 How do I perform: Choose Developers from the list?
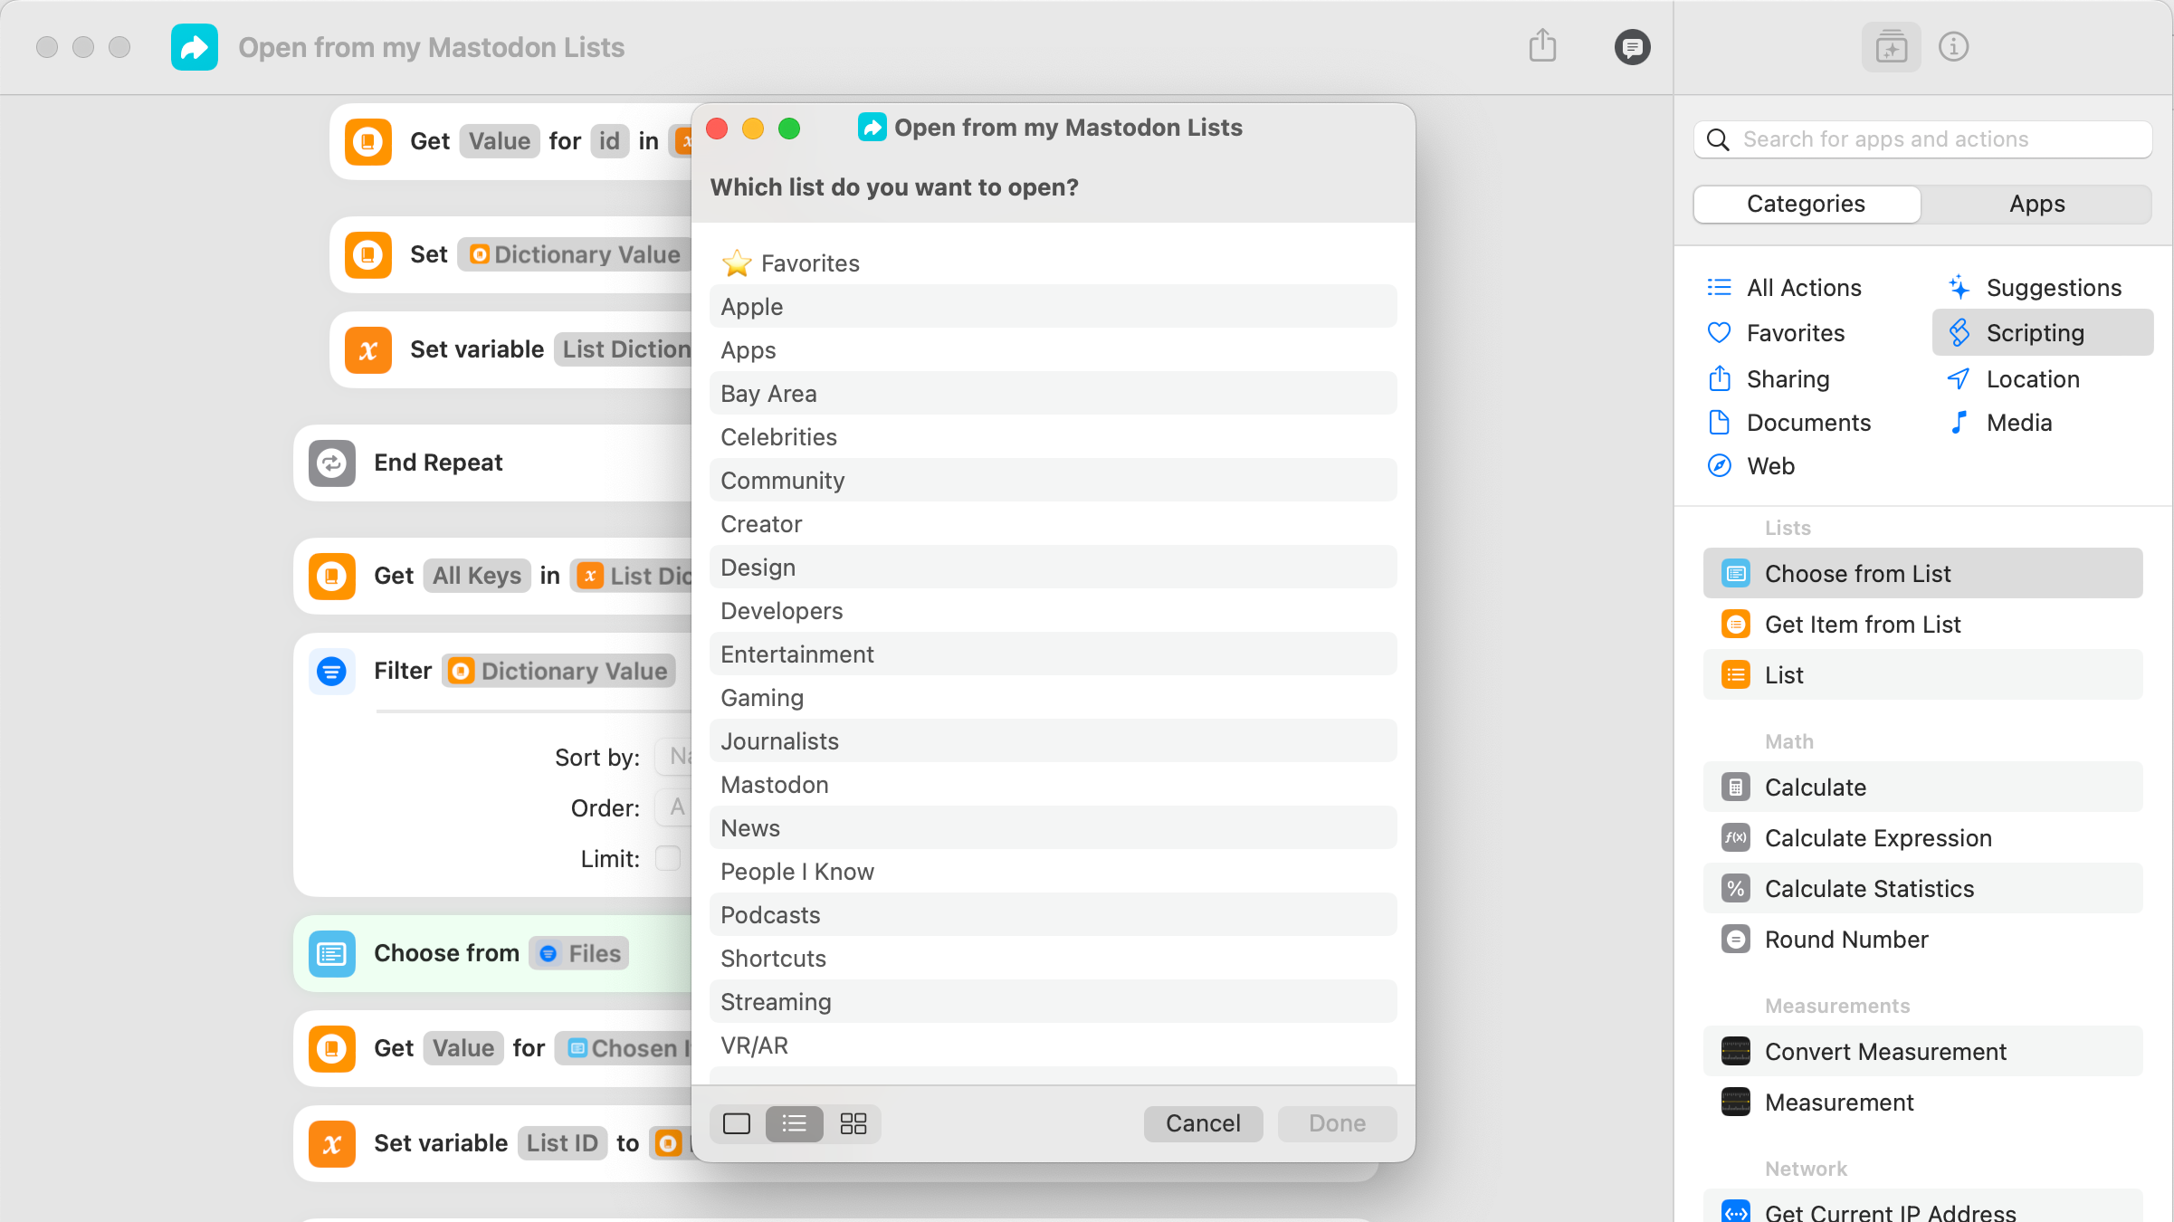click(1053, 611)
